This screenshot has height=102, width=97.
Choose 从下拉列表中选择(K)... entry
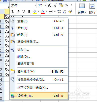coord(39,88)
